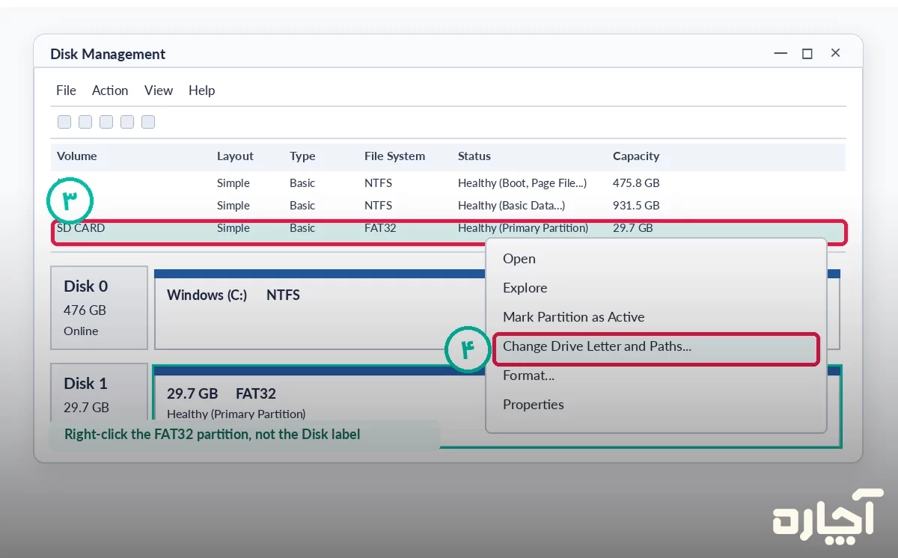This screenshot has width=898, height=558.
Task: Click the Healthy (Boot, Page File...) status cell
Action: (x=522, y=183)
